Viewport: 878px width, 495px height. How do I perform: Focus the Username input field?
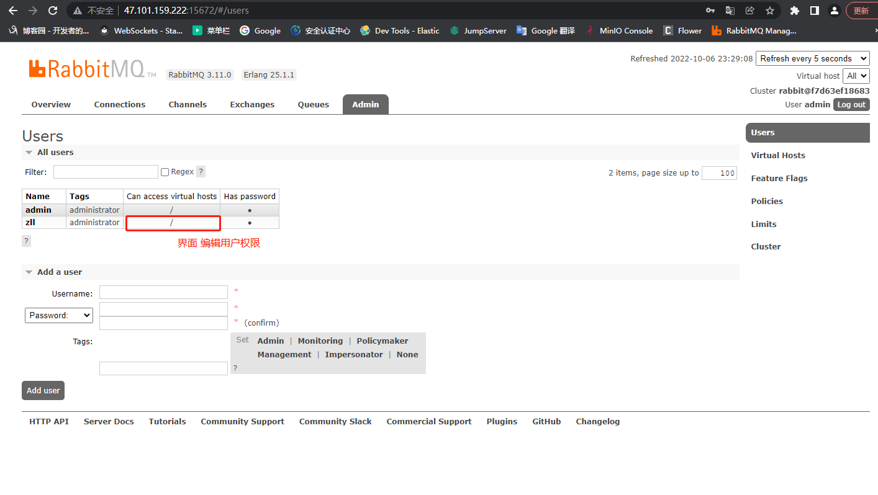coord(163,292)
